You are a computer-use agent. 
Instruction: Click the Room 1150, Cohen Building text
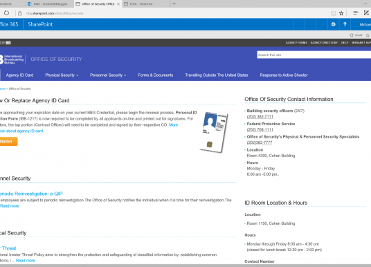[x=271, y=223]
